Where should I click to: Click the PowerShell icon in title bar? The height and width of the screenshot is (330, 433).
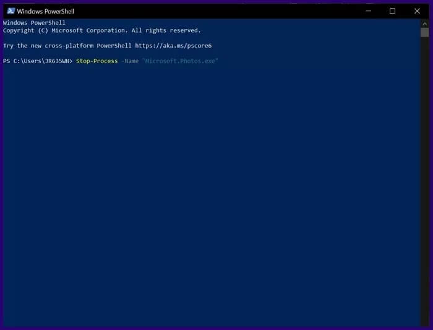pos(11,11)
